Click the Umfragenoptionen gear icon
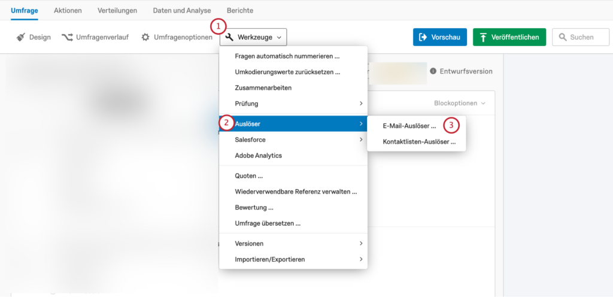Screen dimensions: 613x297 (x=145, y=37)
